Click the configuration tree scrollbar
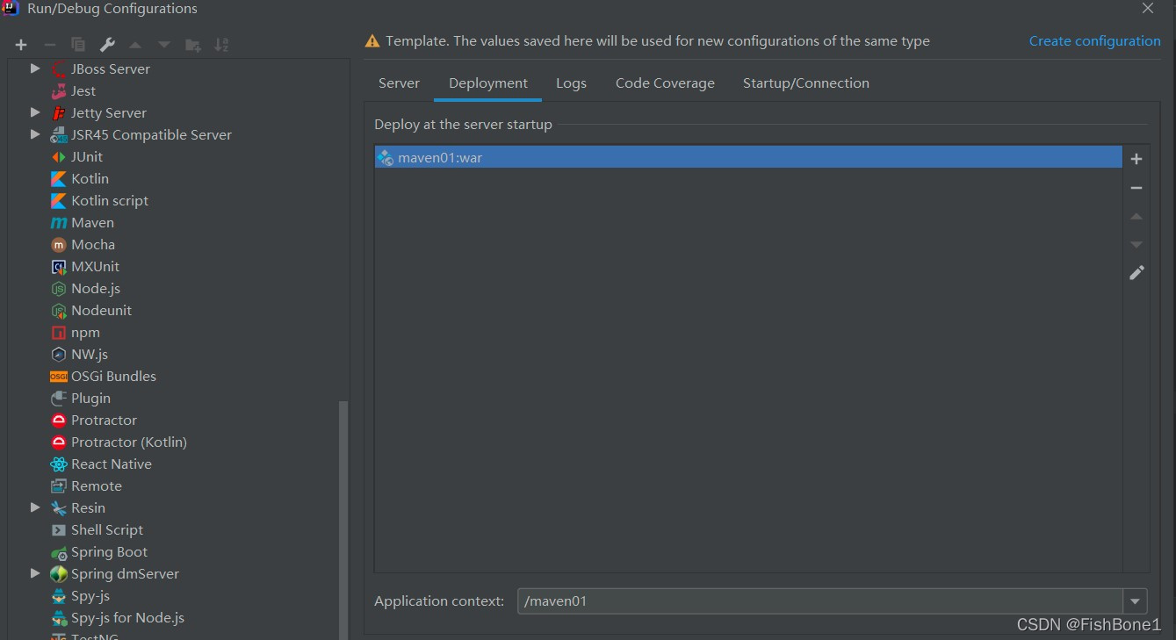The width and height of the screenshot is (1176, 640). [x=343, y=520]
